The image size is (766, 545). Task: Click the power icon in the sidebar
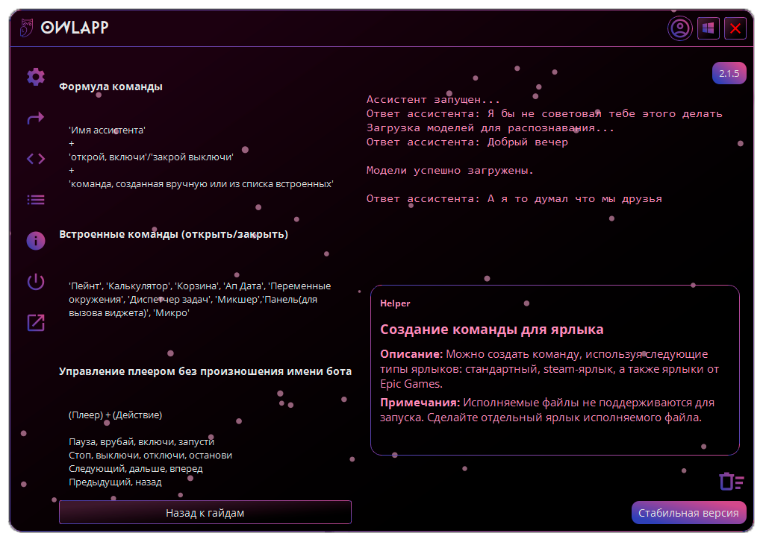tap(34, 282)
